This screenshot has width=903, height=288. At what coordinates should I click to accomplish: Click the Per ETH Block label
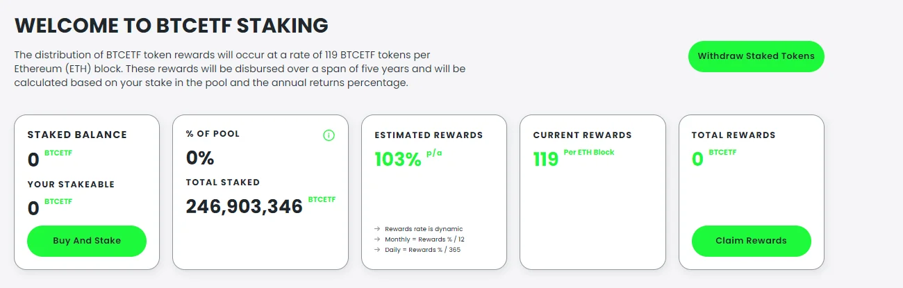click(x=589, y=153)
